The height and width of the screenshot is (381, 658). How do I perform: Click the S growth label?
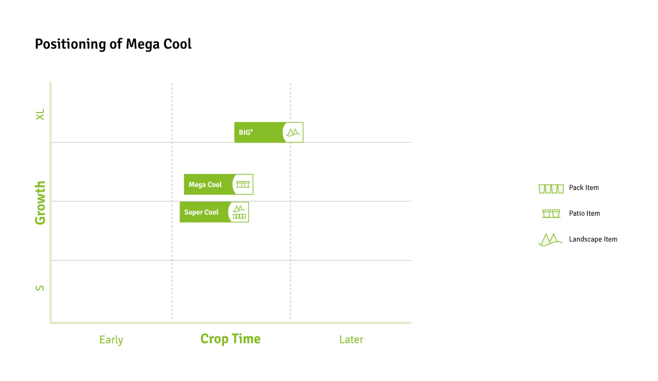40,288
